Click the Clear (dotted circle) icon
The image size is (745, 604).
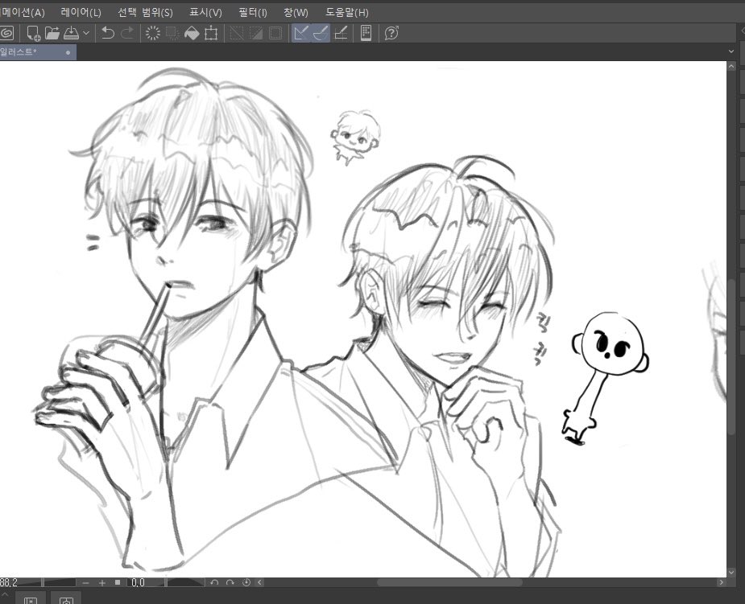tap(153, 33)
